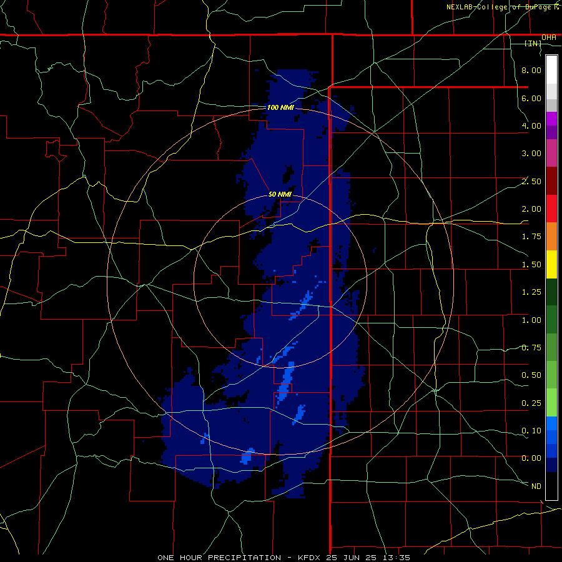Select the light blue swatch beside 0.10

point(551,423)
